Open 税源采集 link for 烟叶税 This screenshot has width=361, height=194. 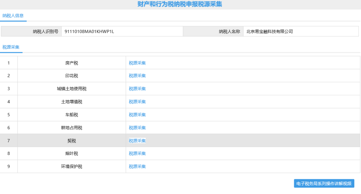coord(137,154)
